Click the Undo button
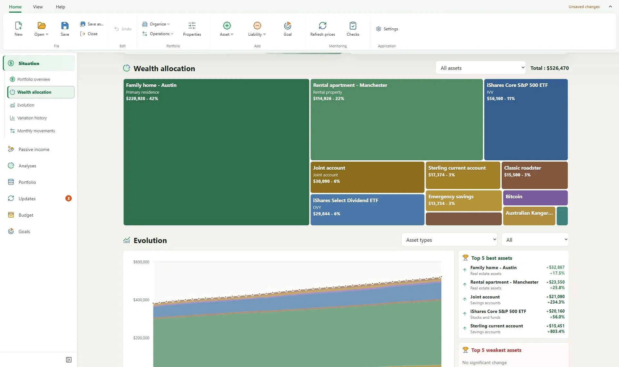Image resolution: width=619 pixels, height=367 pixels. pos(123,29)
